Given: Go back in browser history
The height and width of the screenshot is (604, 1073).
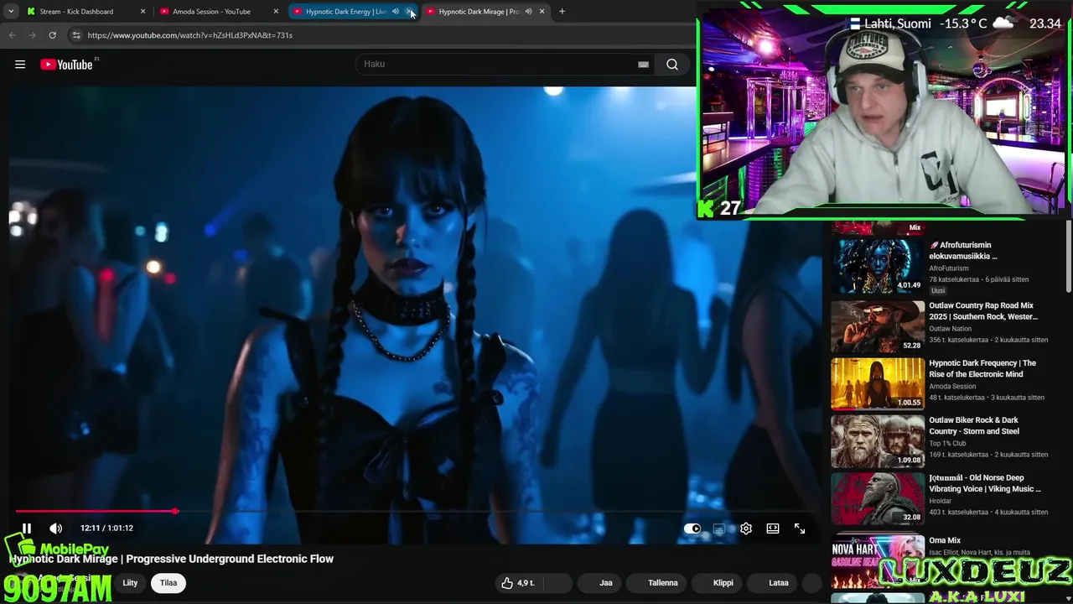Looking at the screenshot, I should [12, 35].
